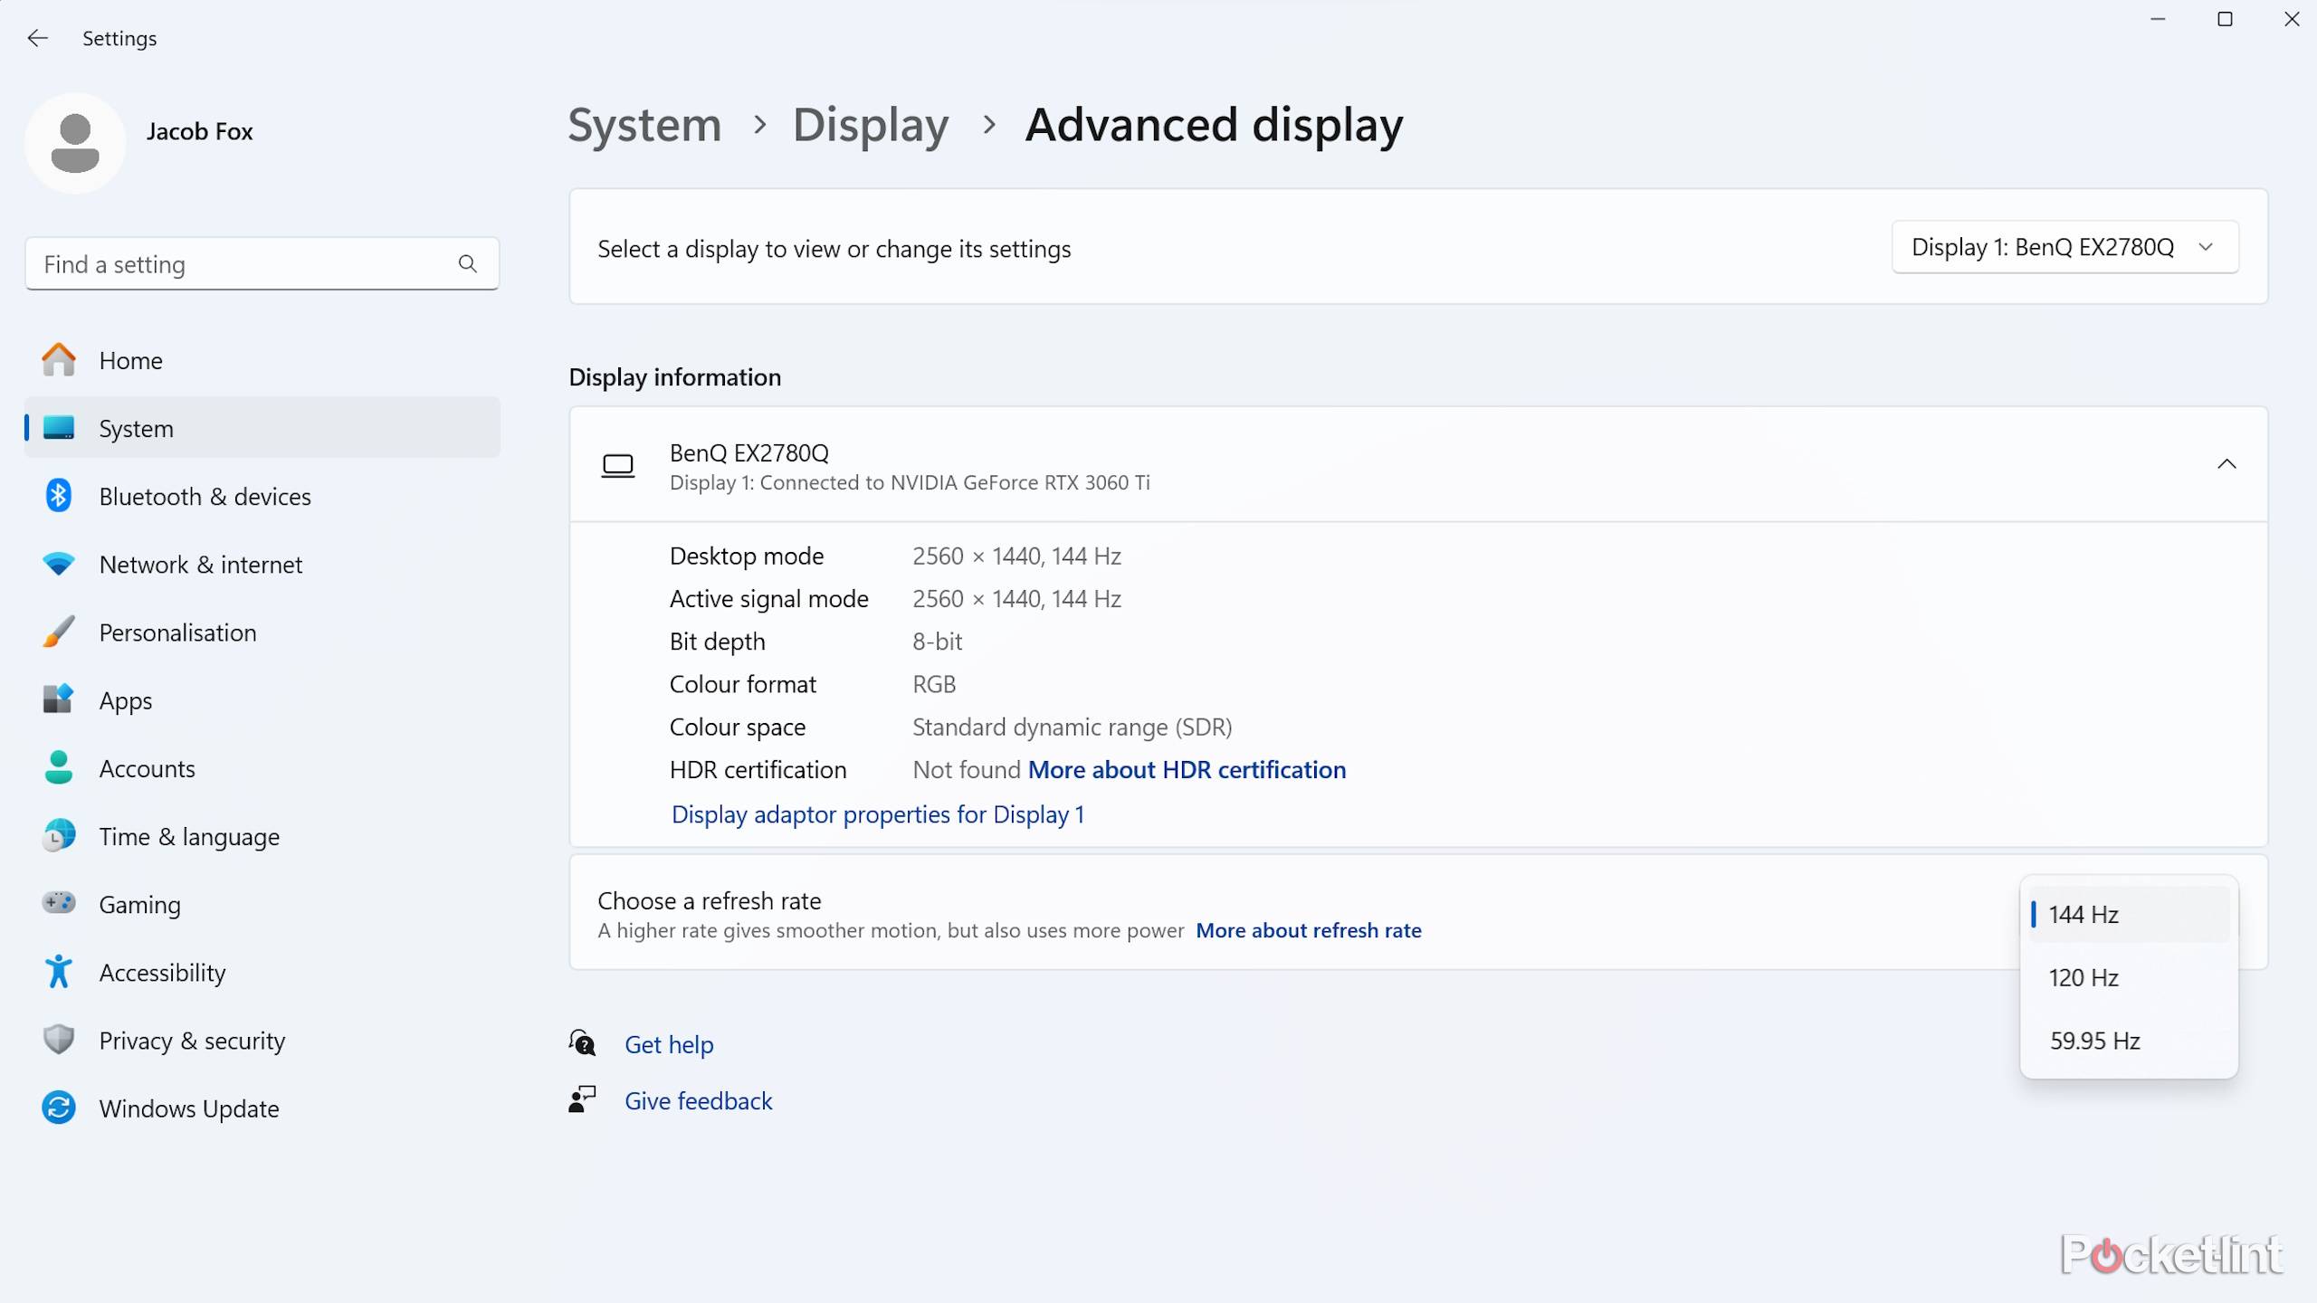
Task: Click the Accounts person icon
Action: pyautogui.click(x=59, y=767)
